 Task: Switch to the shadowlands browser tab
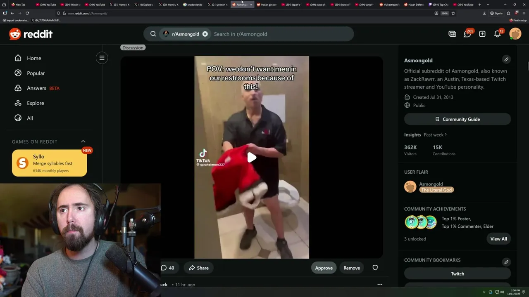click(193, 5)
